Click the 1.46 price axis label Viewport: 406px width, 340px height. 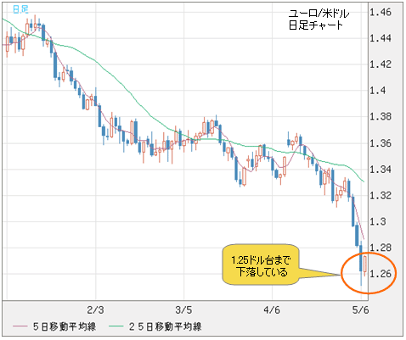[x=381, y=12]
